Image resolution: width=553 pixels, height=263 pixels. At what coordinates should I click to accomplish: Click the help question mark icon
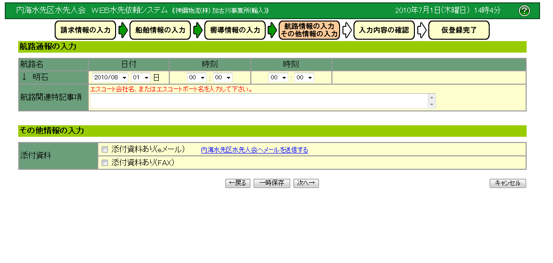click(524, 11)
